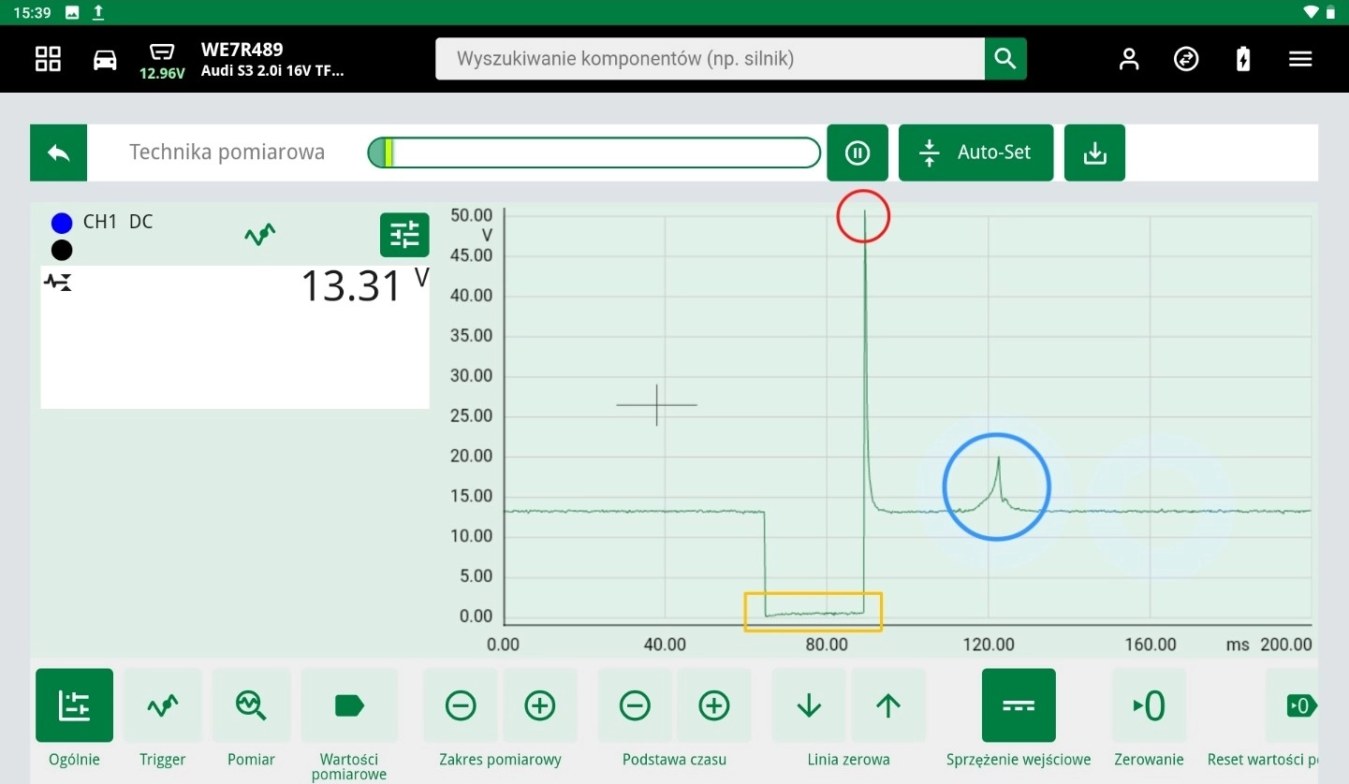This screenshot has width=1349, height=784.
Task: Toggle Sprzężenie wejściowe DC coupling
Action: 1019,705
